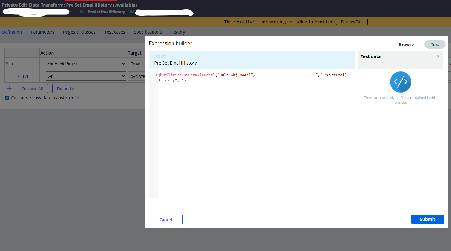
Task: Switch to the Browse mode toggle
Action: (x=406, y=44)
